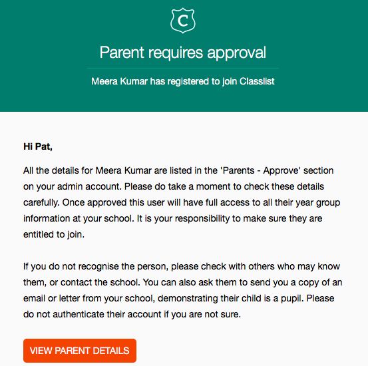Click 'If you do not recognise the person'
368x366 pixels.
click(96, 266)
